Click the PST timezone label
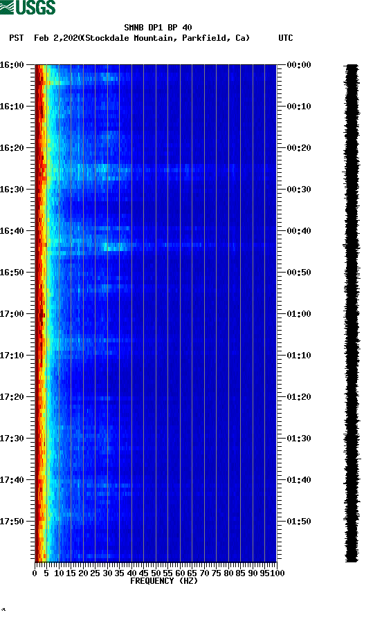Screen dimensions: 382x617 16,38
